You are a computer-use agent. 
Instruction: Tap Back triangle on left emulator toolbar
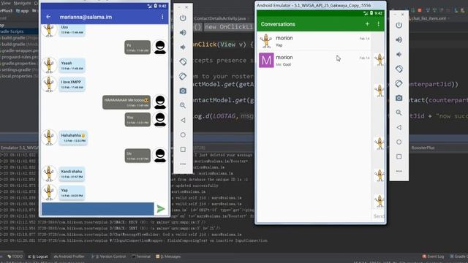[x=183, y=120]
